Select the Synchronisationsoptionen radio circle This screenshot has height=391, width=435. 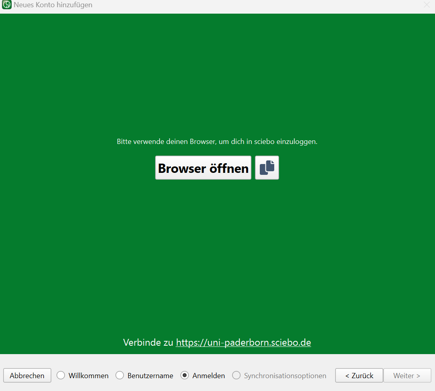pos(237,375)
